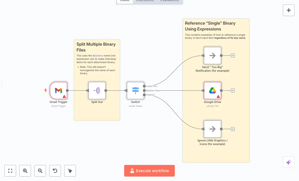Add node after Ignore Little Graphics output
The height and width of the screenshot is (181, 299).
233,129
